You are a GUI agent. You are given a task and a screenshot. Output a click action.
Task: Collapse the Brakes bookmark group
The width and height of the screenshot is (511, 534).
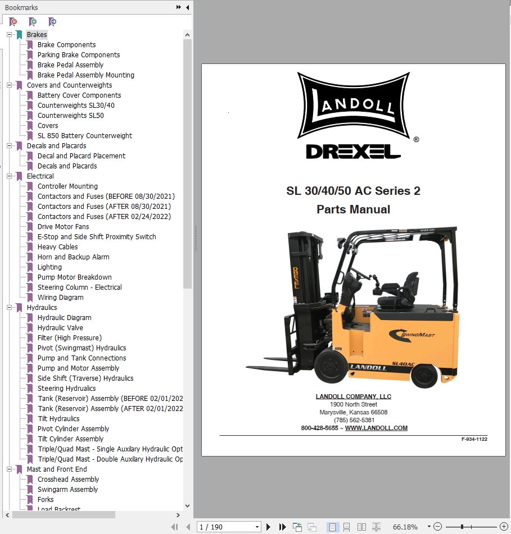coord(9,34)
